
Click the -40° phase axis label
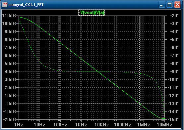coord(174,31)
